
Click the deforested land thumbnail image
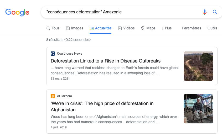click(198, 66)
